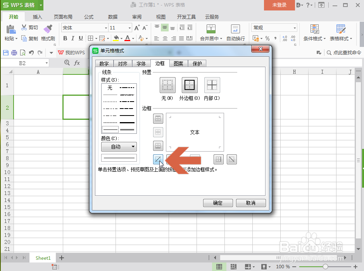Open 我的WPS tab

pos(71,53)
